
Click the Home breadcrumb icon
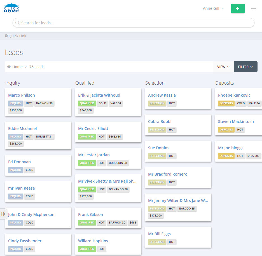9,67
